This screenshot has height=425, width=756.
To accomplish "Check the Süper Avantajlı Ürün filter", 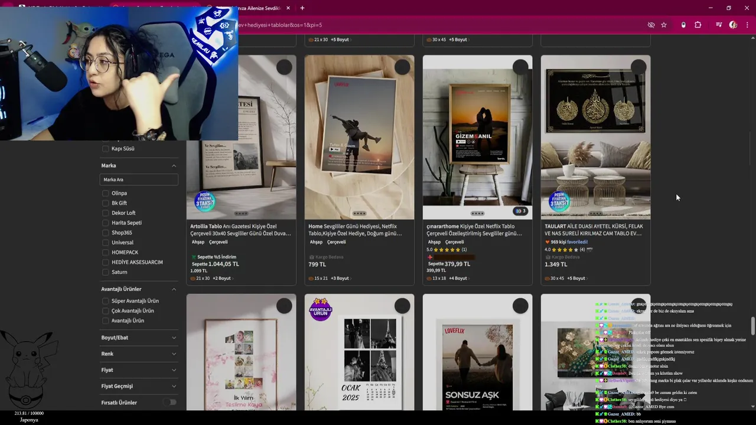I will click(106, 301).
